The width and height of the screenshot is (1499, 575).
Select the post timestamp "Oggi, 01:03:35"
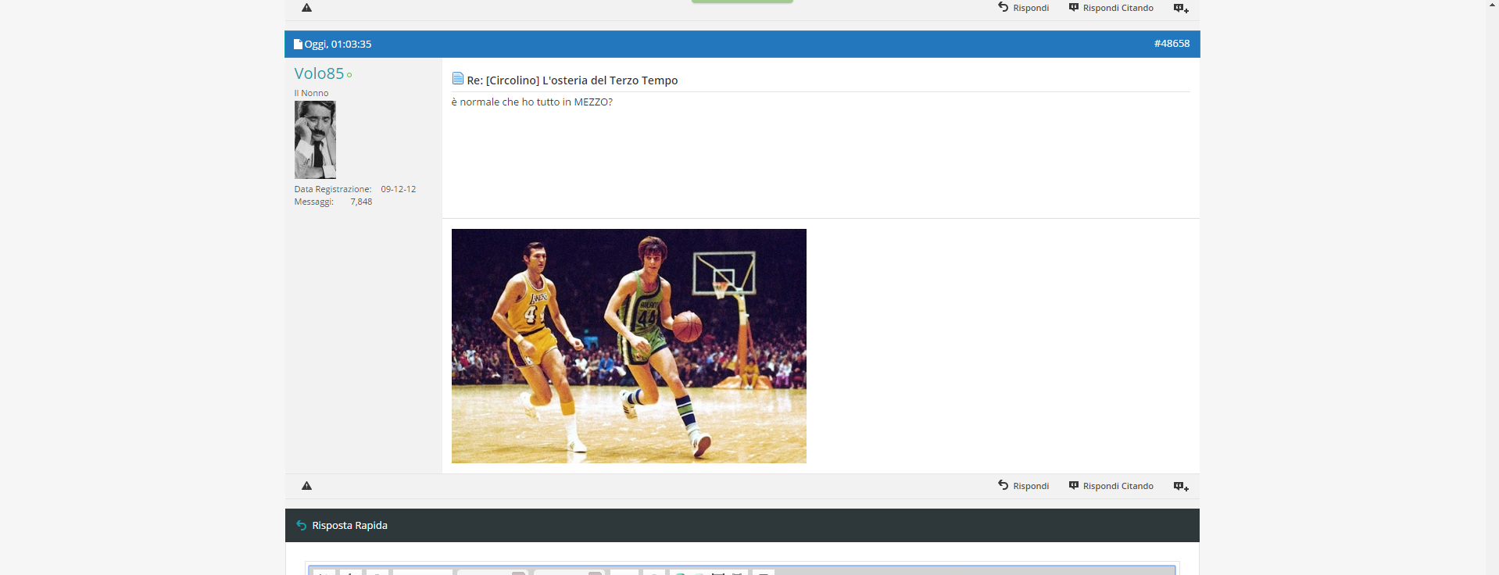[338, 45]
